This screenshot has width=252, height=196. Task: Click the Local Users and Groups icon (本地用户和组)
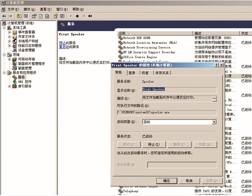(15, 41)
